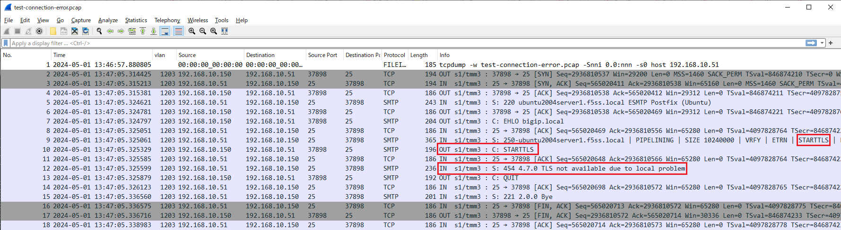841x230 pixels.
Task: Toggle packet list coloring rules
Action: tap(178, 31)
